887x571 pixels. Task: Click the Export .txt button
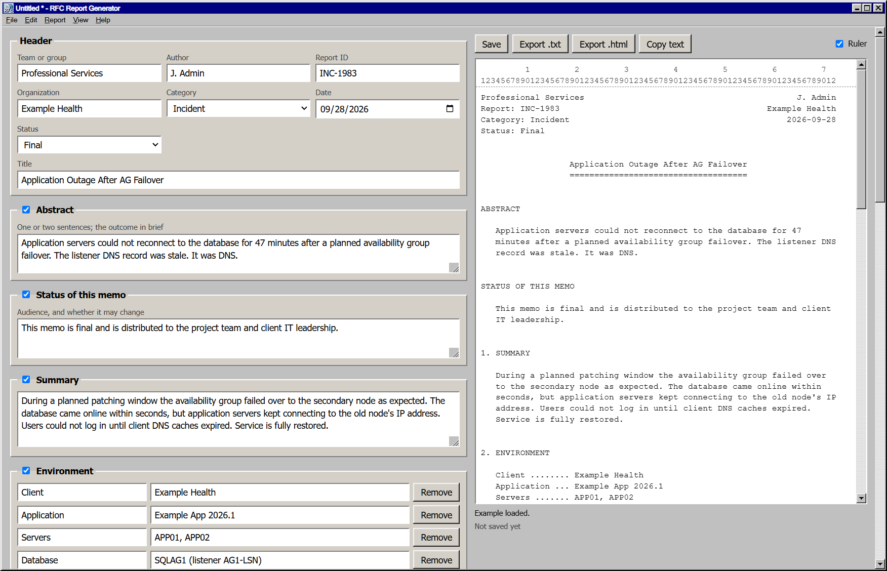(x=540, y=44)
